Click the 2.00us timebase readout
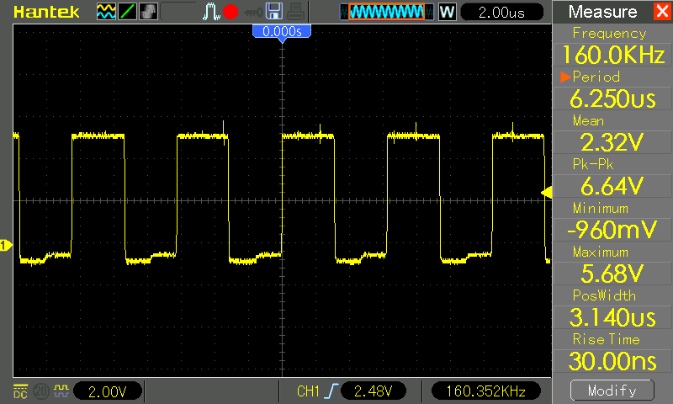Viewport: 673px width, 404px height. tap(501, 13)
